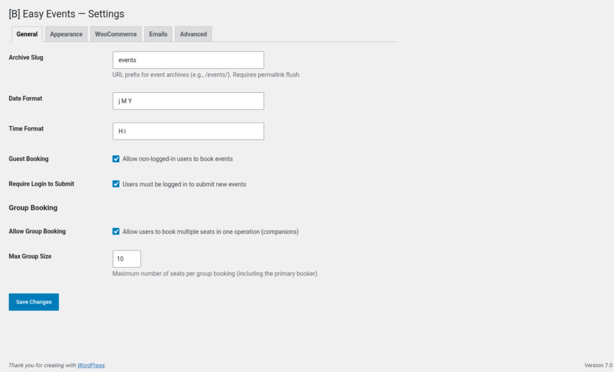Focus the Date Format text box
614x372 pixels.
click(x=188, y=101)
